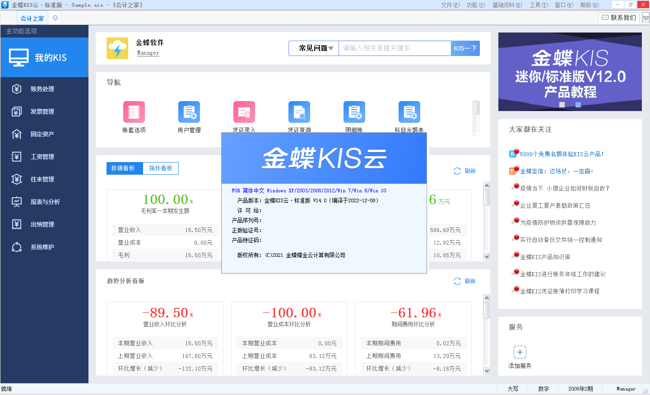Open 5000个免费名额体验KIS云产品 link
The width and height of the screenshot is (650, 395).
pyautogui.click(x=562, y=154)
